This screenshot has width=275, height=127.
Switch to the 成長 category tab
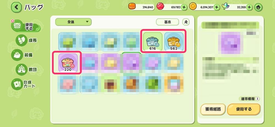[x=26, y=40]
